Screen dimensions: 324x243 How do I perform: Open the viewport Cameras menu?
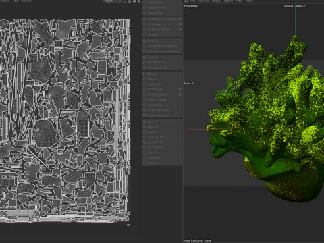point(204,1)
